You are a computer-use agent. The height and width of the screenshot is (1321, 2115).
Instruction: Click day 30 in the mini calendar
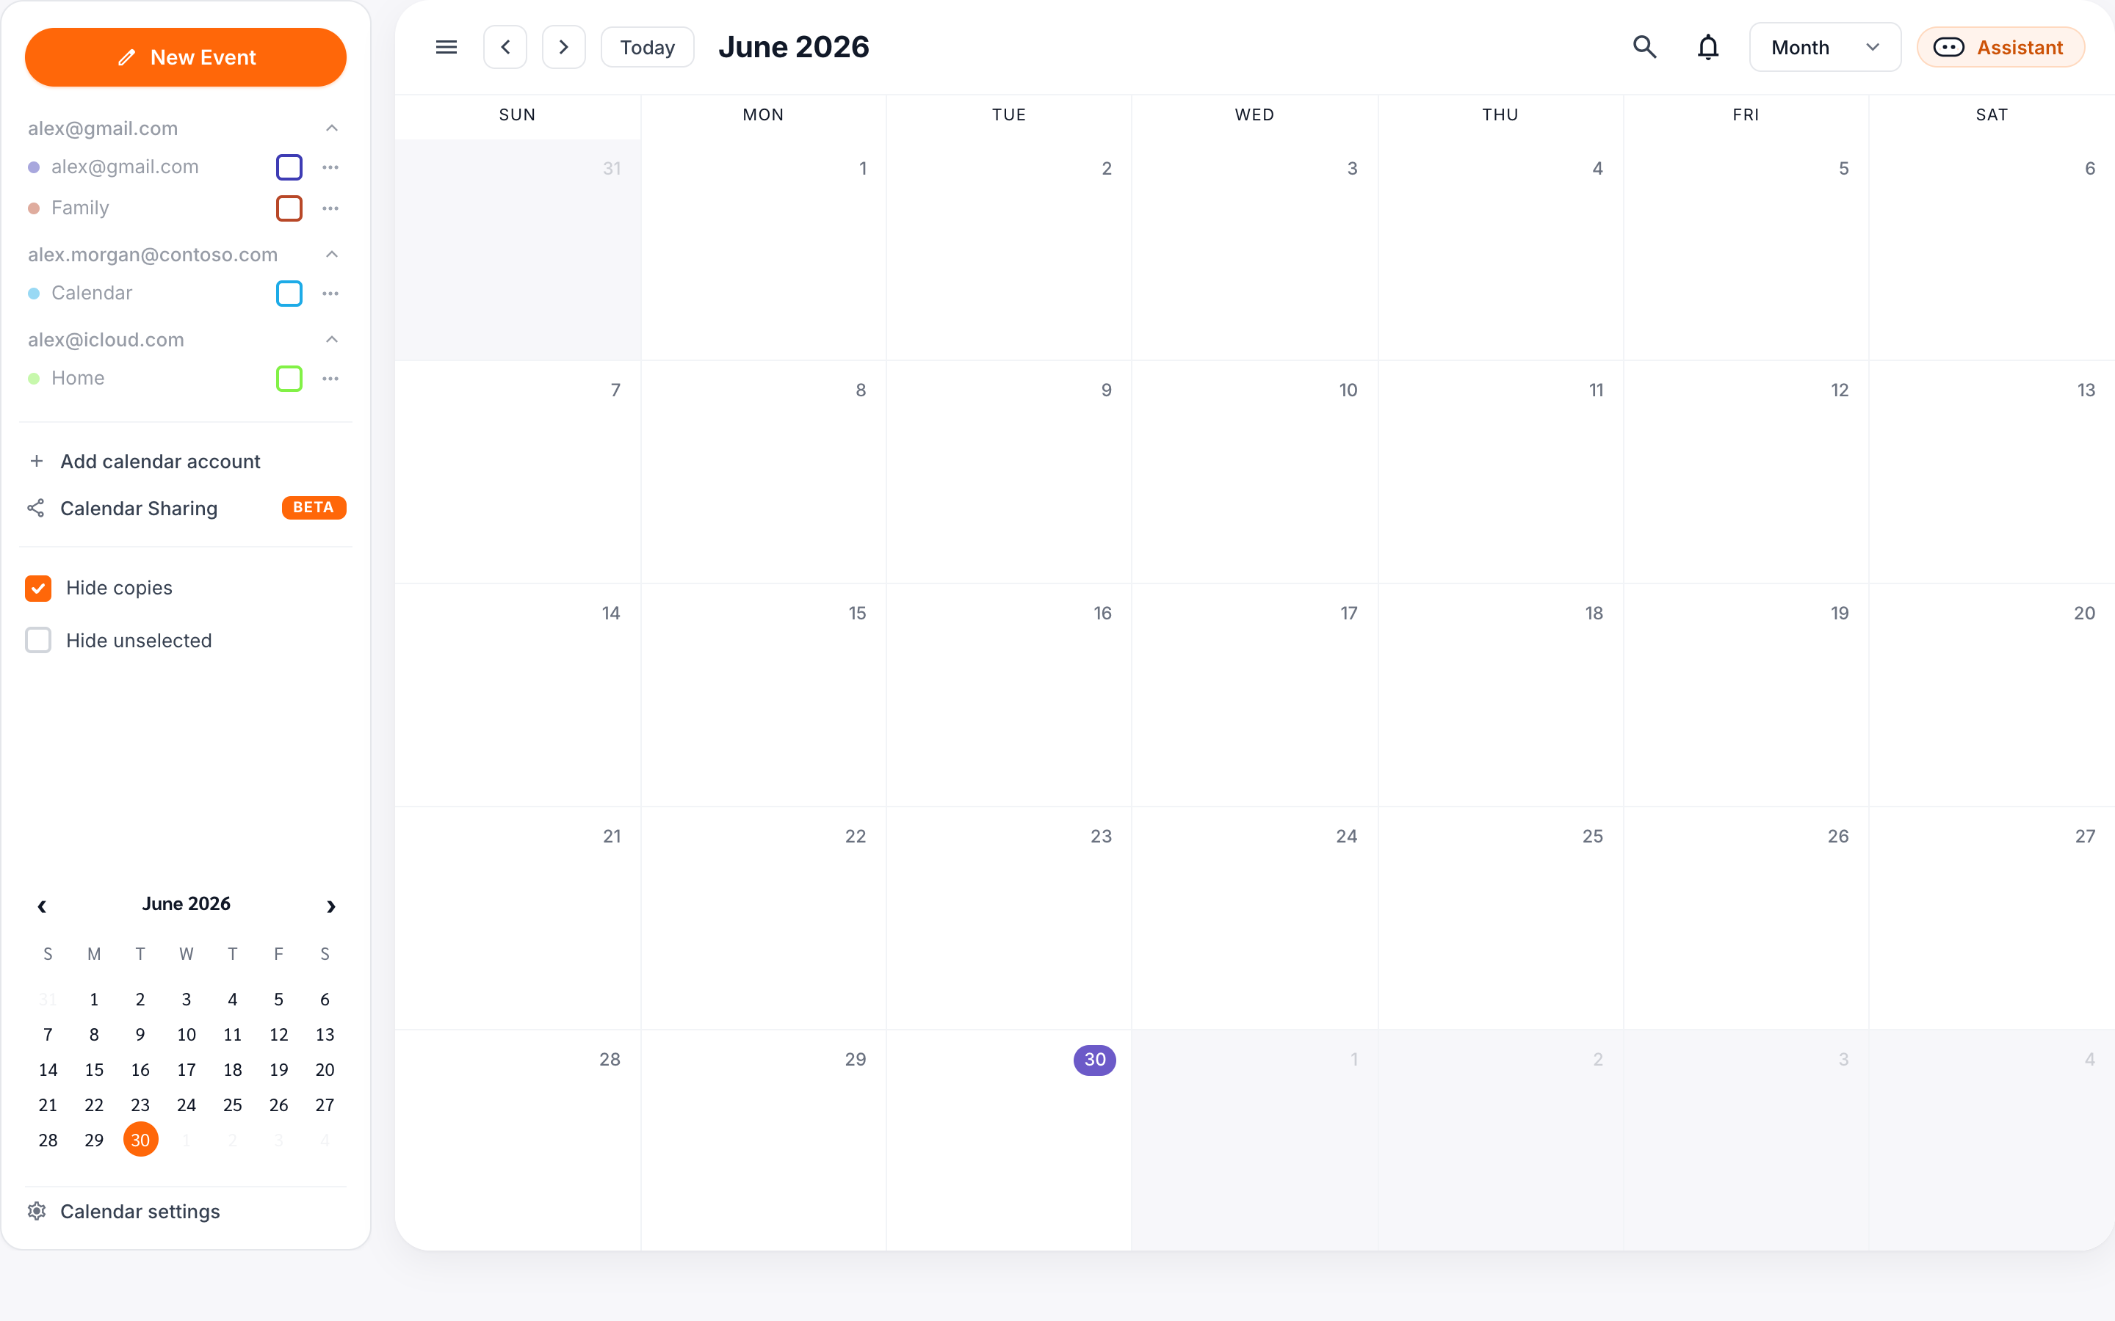[141, 1139]
